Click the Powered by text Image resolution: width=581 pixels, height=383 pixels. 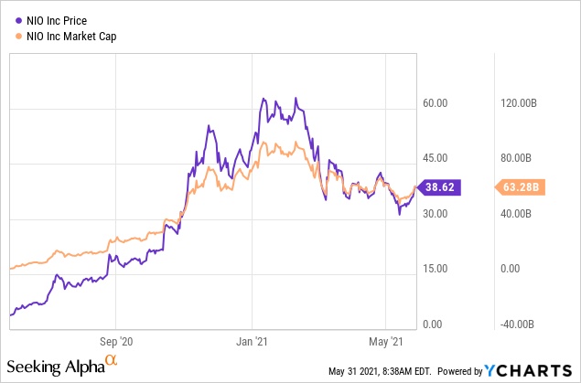click(458, 371)
